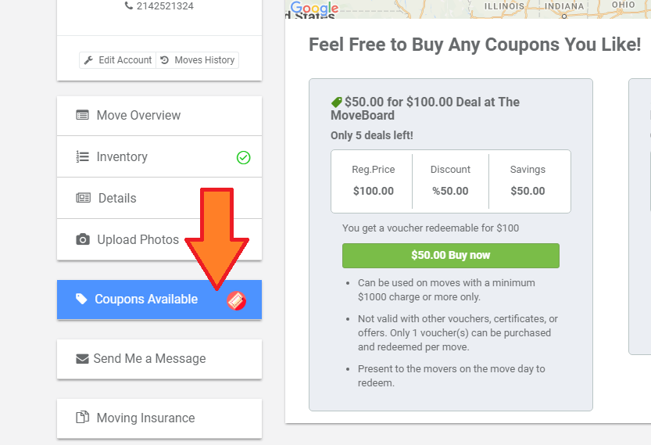View Moves History
Viewport: 651px width, 445px height.
point(198,60)
